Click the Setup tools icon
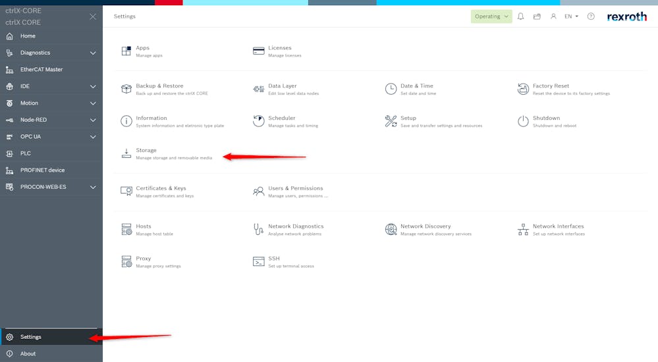This screenshot has height=362, width=658. pos(391,121)
